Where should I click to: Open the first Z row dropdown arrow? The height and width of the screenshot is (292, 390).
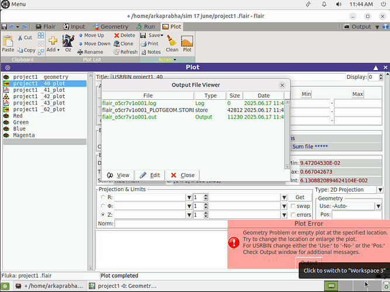189,215
